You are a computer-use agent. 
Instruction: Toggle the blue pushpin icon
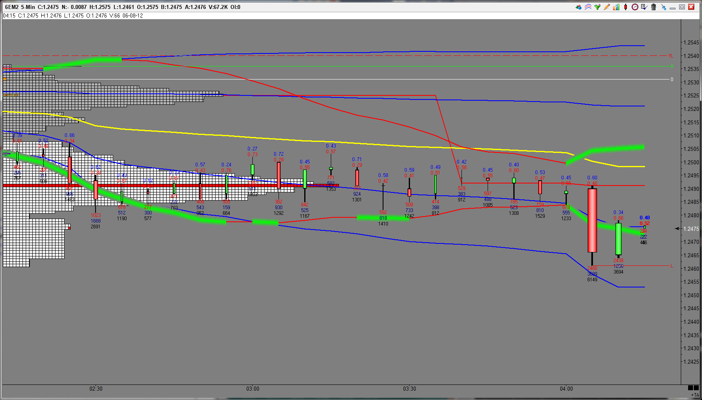[663, 7]
